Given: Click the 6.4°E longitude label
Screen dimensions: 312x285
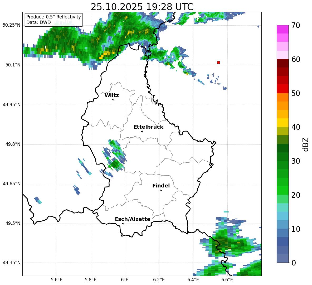Looking at the screenshot, I should 193,280.
